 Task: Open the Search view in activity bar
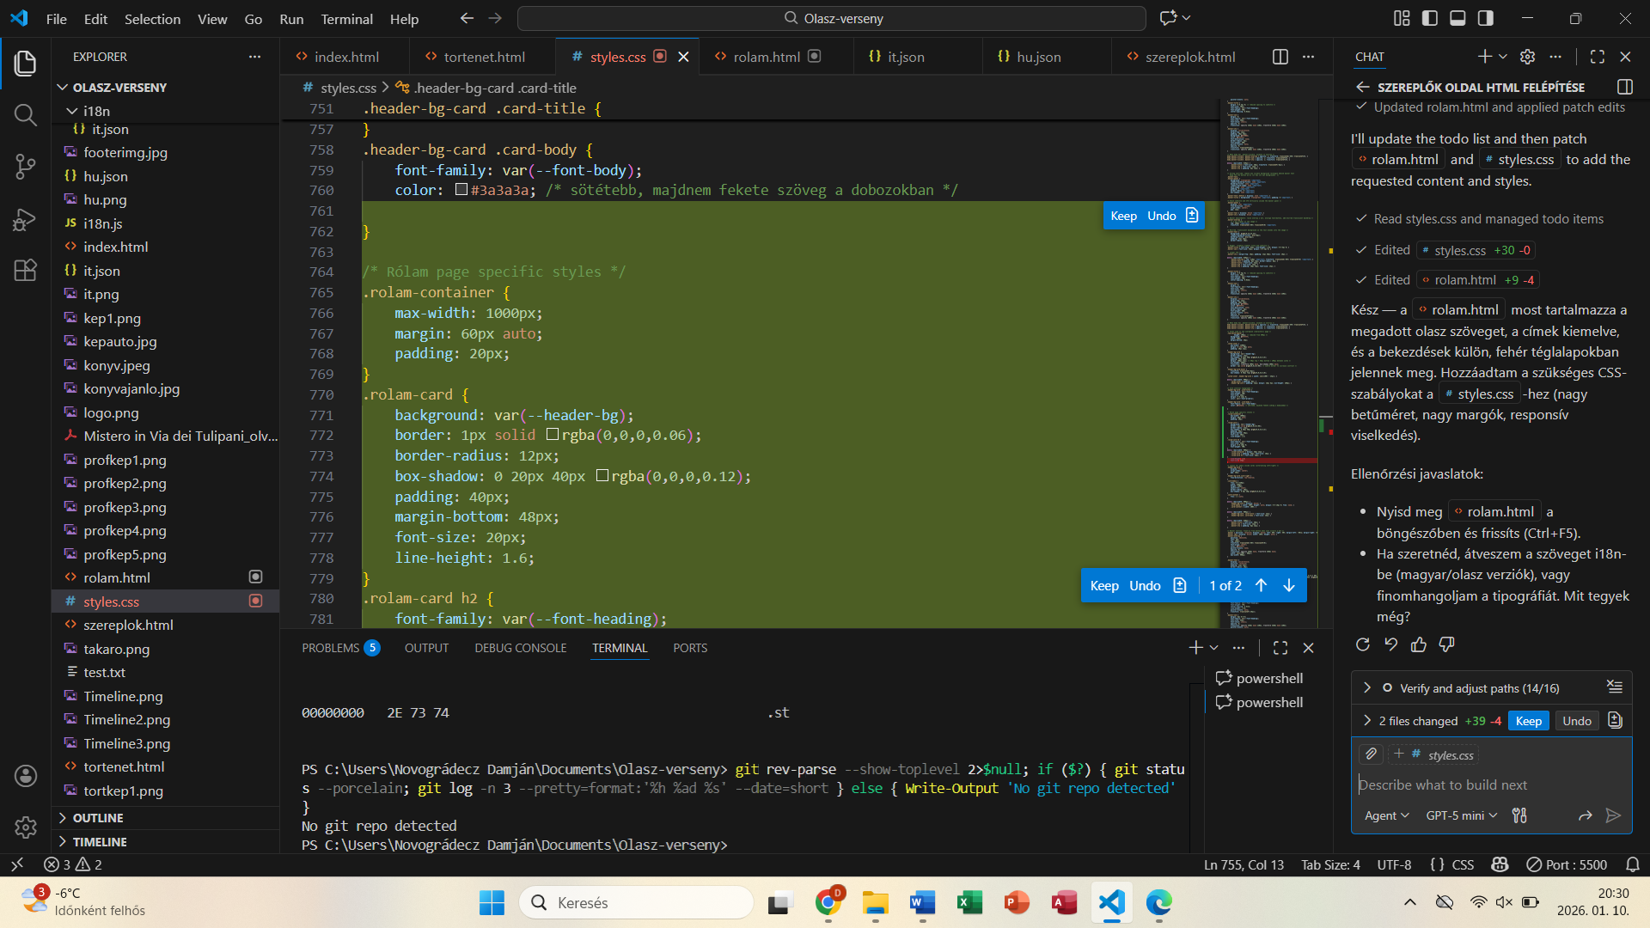pos(25,115)
